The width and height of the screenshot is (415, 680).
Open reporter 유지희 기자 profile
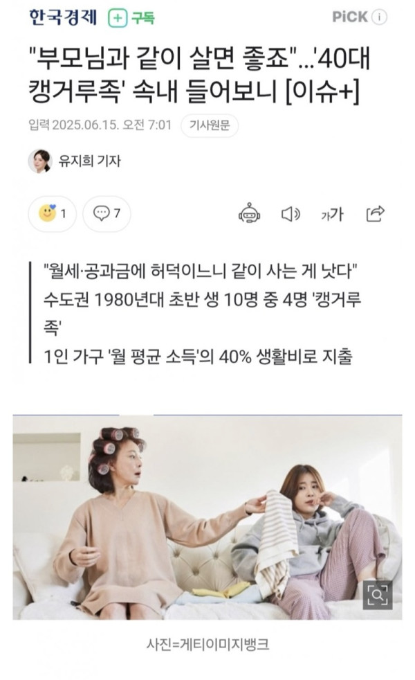(x=90, y=161)
